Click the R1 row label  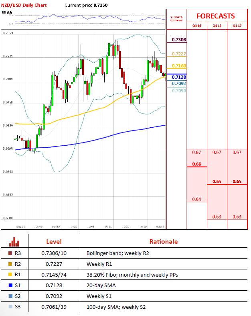pyautogui.click(x=18, y=275)
